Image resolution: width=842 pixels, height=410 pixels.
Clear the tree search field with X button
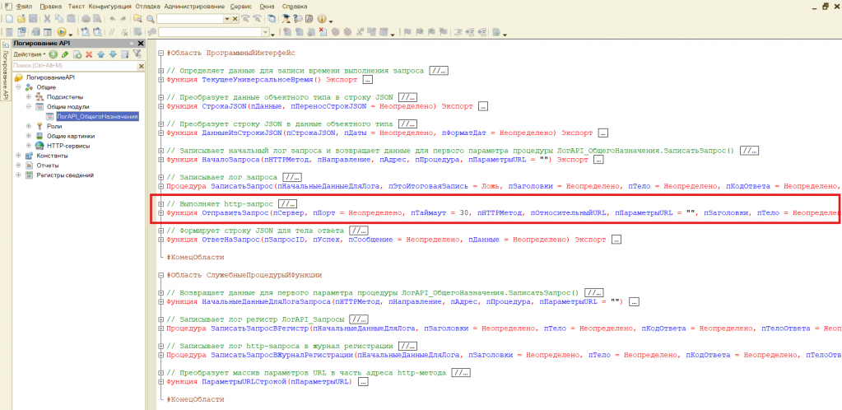pos(142,66)
